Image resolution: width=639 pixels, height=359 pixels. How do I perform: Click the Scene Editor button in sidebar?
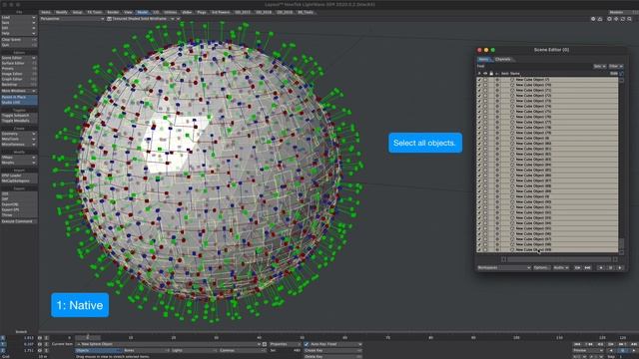point(19,58)
